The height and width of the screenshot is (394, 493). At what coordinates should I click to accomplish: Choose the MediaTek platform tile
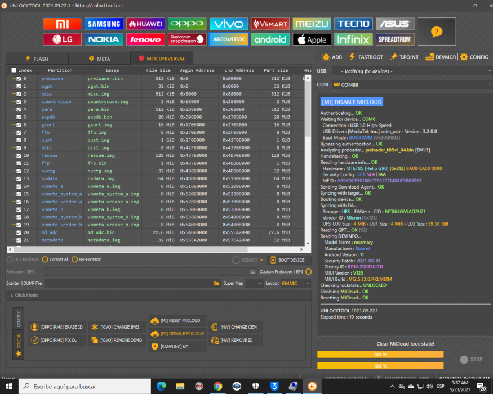229,39
